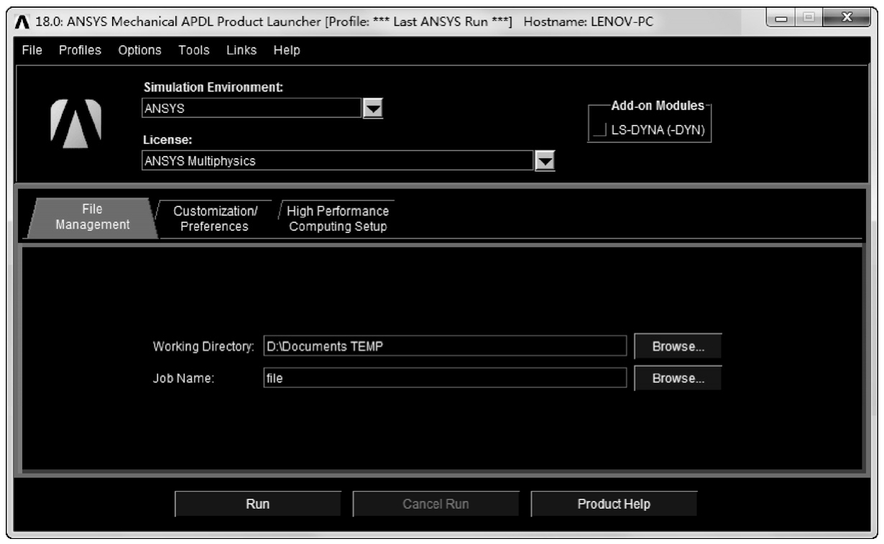Open the License dropdown arrow
The image size is (884, 544).
coord(547,161)
